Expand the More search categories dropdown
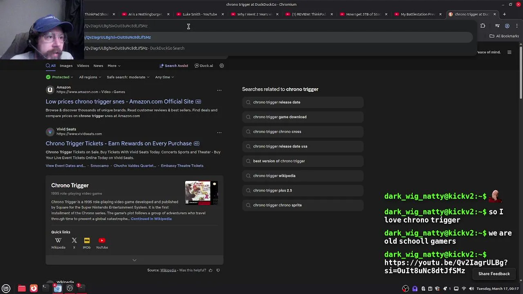The width and height of the screenshot is (523, 294). click(x=114, y=66)
